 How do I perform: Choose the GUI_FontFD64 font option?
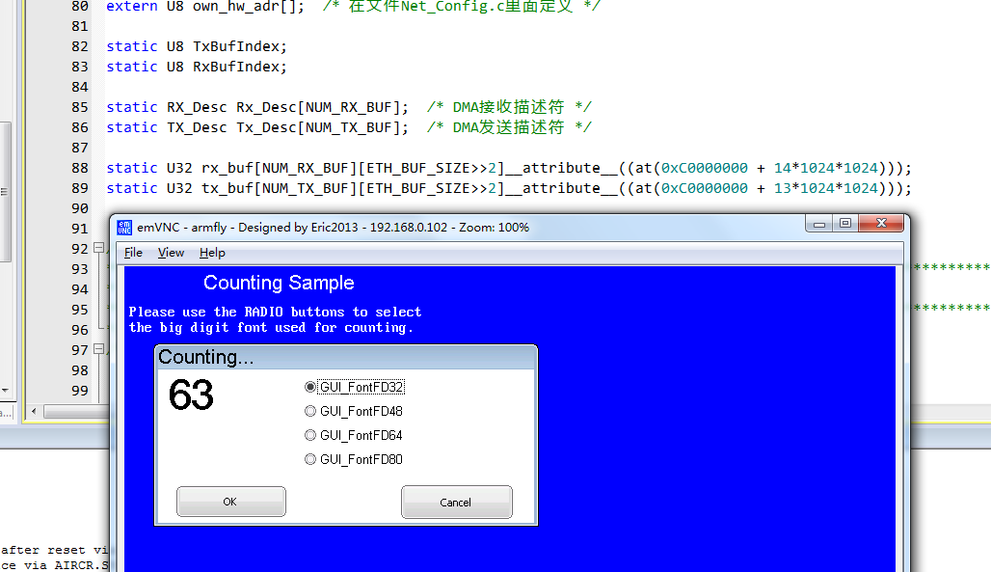pos(310,435)
